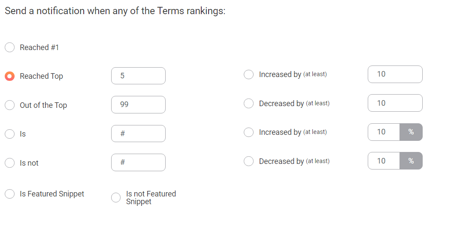
Task: Select the Reached #1 radio option
Action: click(x=9, y=48)
